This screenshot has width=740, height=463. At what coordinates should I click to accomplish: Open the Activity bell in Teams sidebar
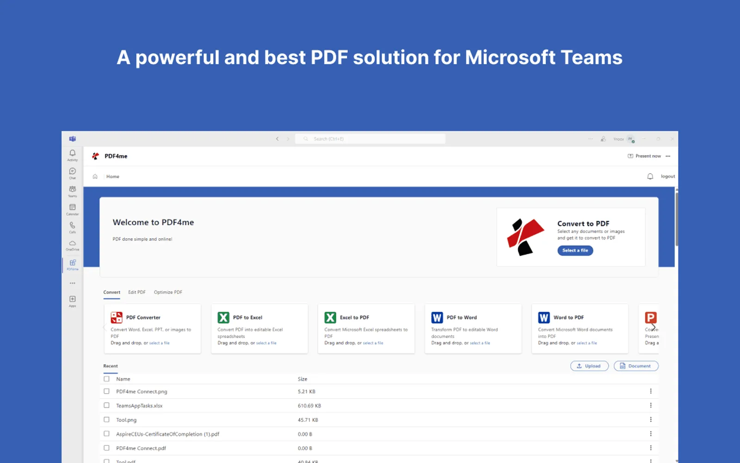[73, 155]
